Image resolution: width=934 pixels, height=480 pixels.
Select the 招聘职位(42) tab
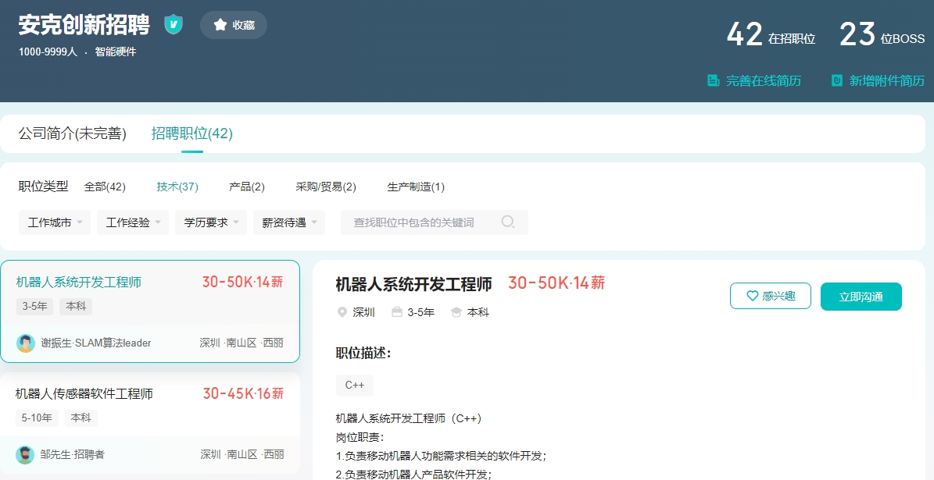[x=191, y=133]
